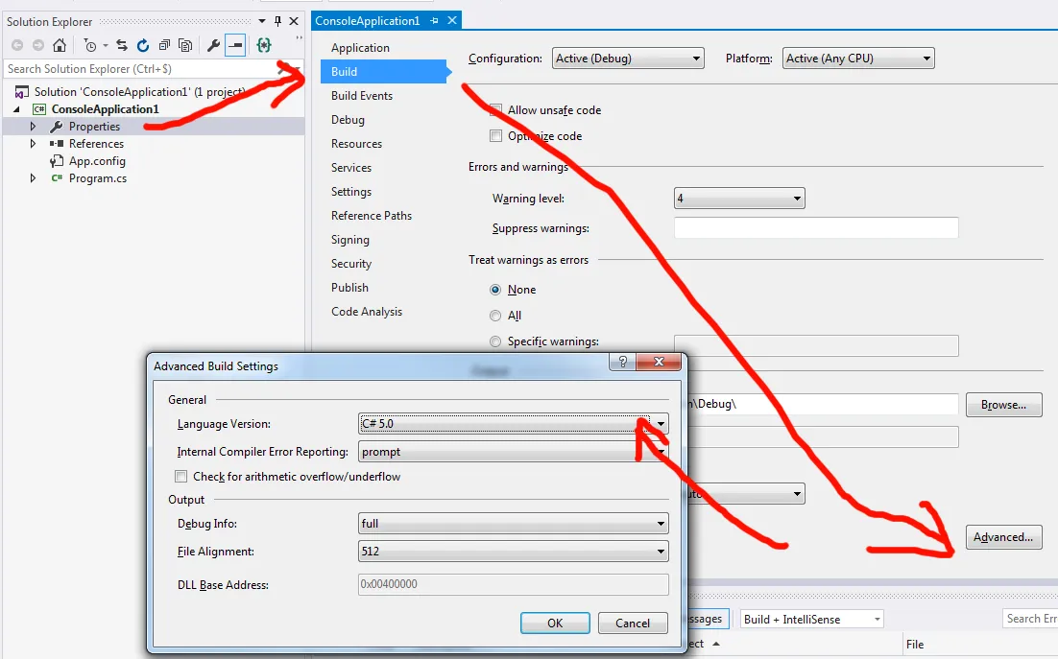Expand the References tree node
Image resolution: width=1058 pixels, height=659 pixels.
pyautogui.click(x=33, y=144)
